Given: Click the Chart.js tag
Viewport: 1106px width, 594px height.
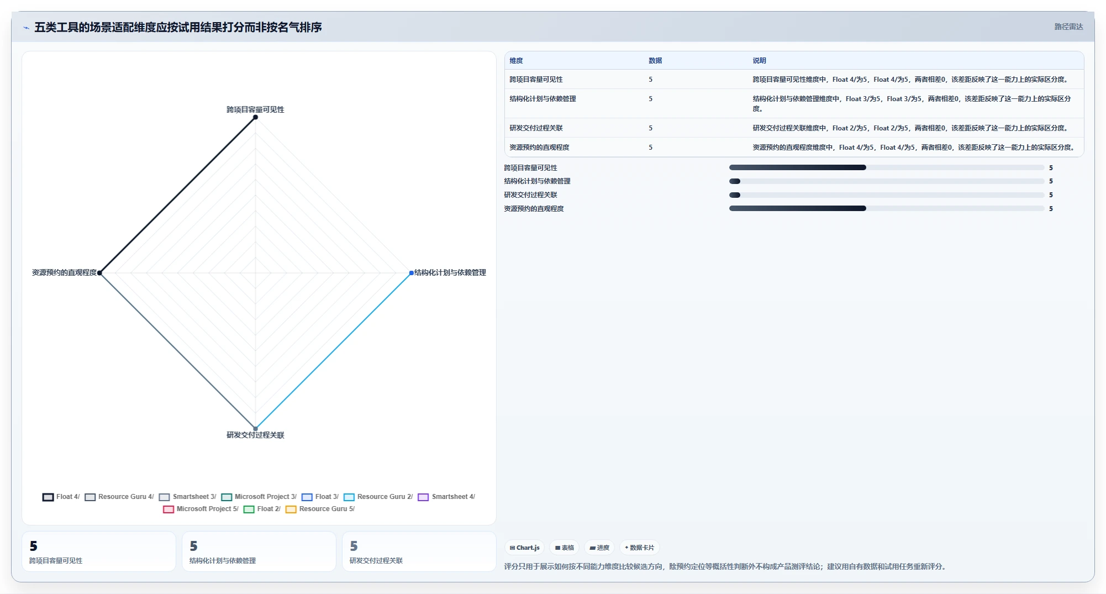Looking at the screenshot, I should click(524, 548).
